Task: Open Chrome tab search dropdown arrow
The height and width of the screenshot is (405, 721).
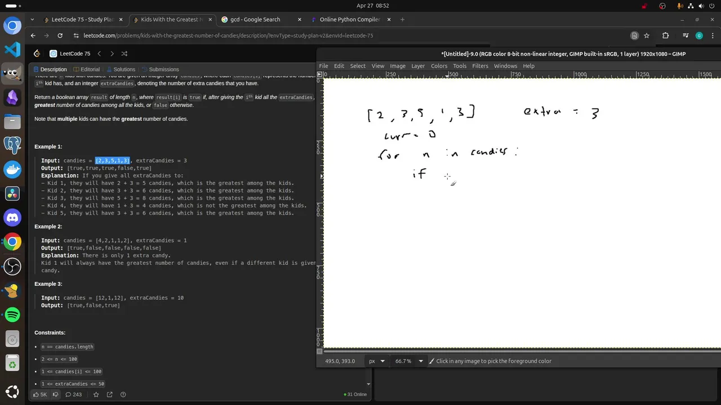Action: pos(32,20)
